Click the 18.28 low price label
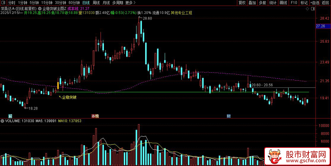This screenshot has height=166, width=331. [x=33, y=108]
